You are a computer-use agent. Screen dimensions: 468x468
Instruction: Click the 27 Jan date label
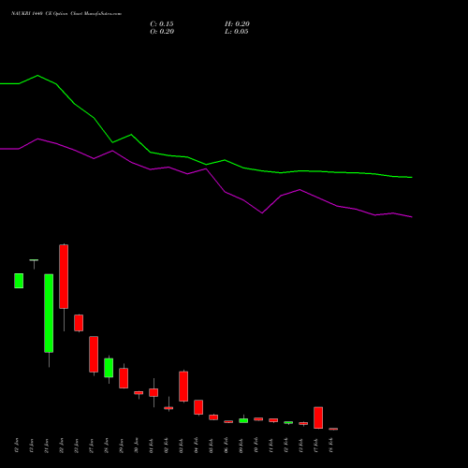pyautogui.click(x=92, y=446)
